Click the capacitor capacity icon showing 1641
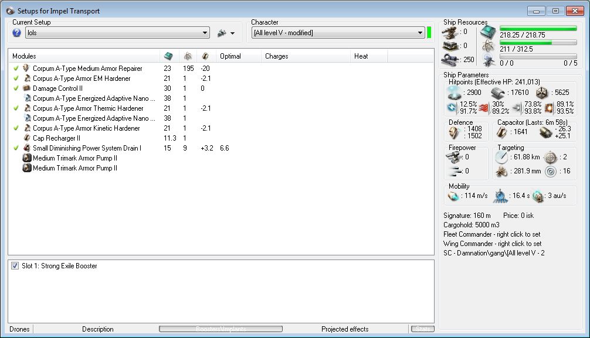Screen dimensions: 590x338 [502, 132]
